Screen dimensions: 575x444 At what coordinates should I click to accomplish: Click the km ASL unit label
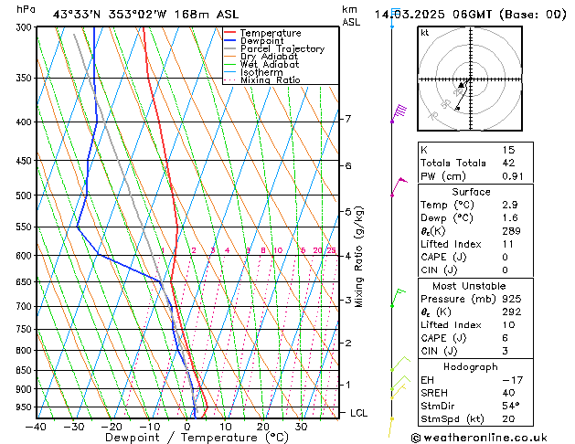pyautogui.click(x=351, y=16)
